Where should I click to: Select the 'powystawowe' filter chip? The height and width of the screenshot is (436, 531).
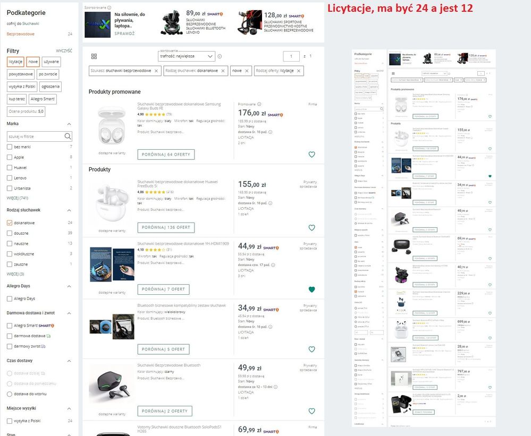[x=21, y=74]
